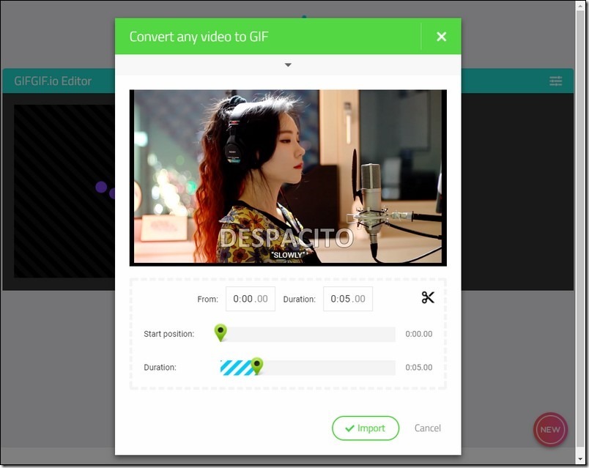The width and height of the screenshot is (589, 468).
Task: Click the scissors trim icon
Action: pos(428,297)
